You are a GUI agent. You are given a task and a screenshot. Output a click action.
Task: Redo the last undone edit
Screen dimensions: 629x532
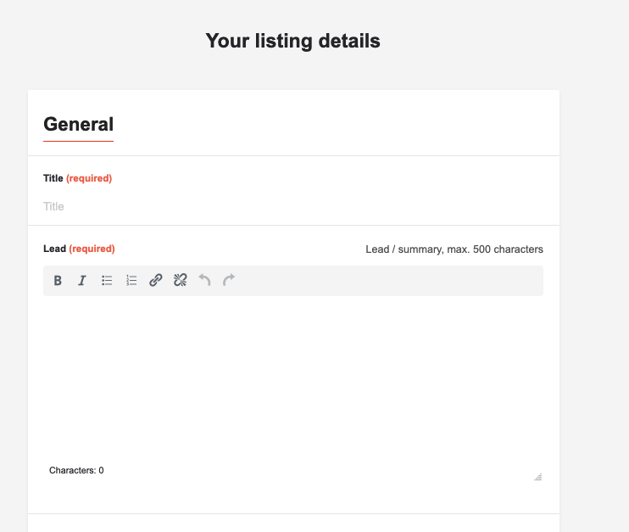click(x=229, y=280)
